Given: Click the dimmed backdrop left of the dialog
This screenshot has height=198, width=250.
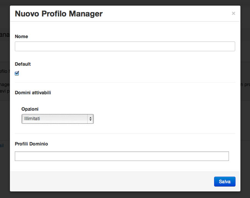Looking at the screenshot, I should (5, 115).
